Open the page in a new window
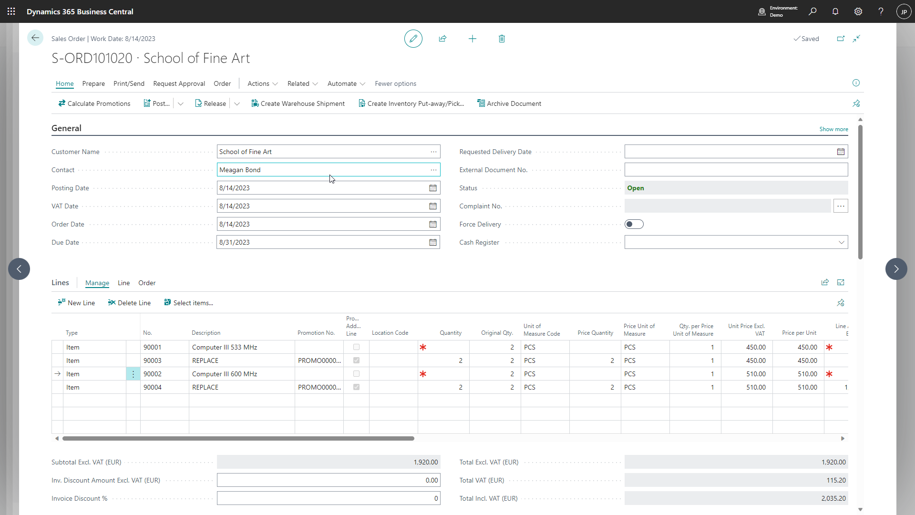The width and height of the screenshot is (915, 515). coord(841,39)
